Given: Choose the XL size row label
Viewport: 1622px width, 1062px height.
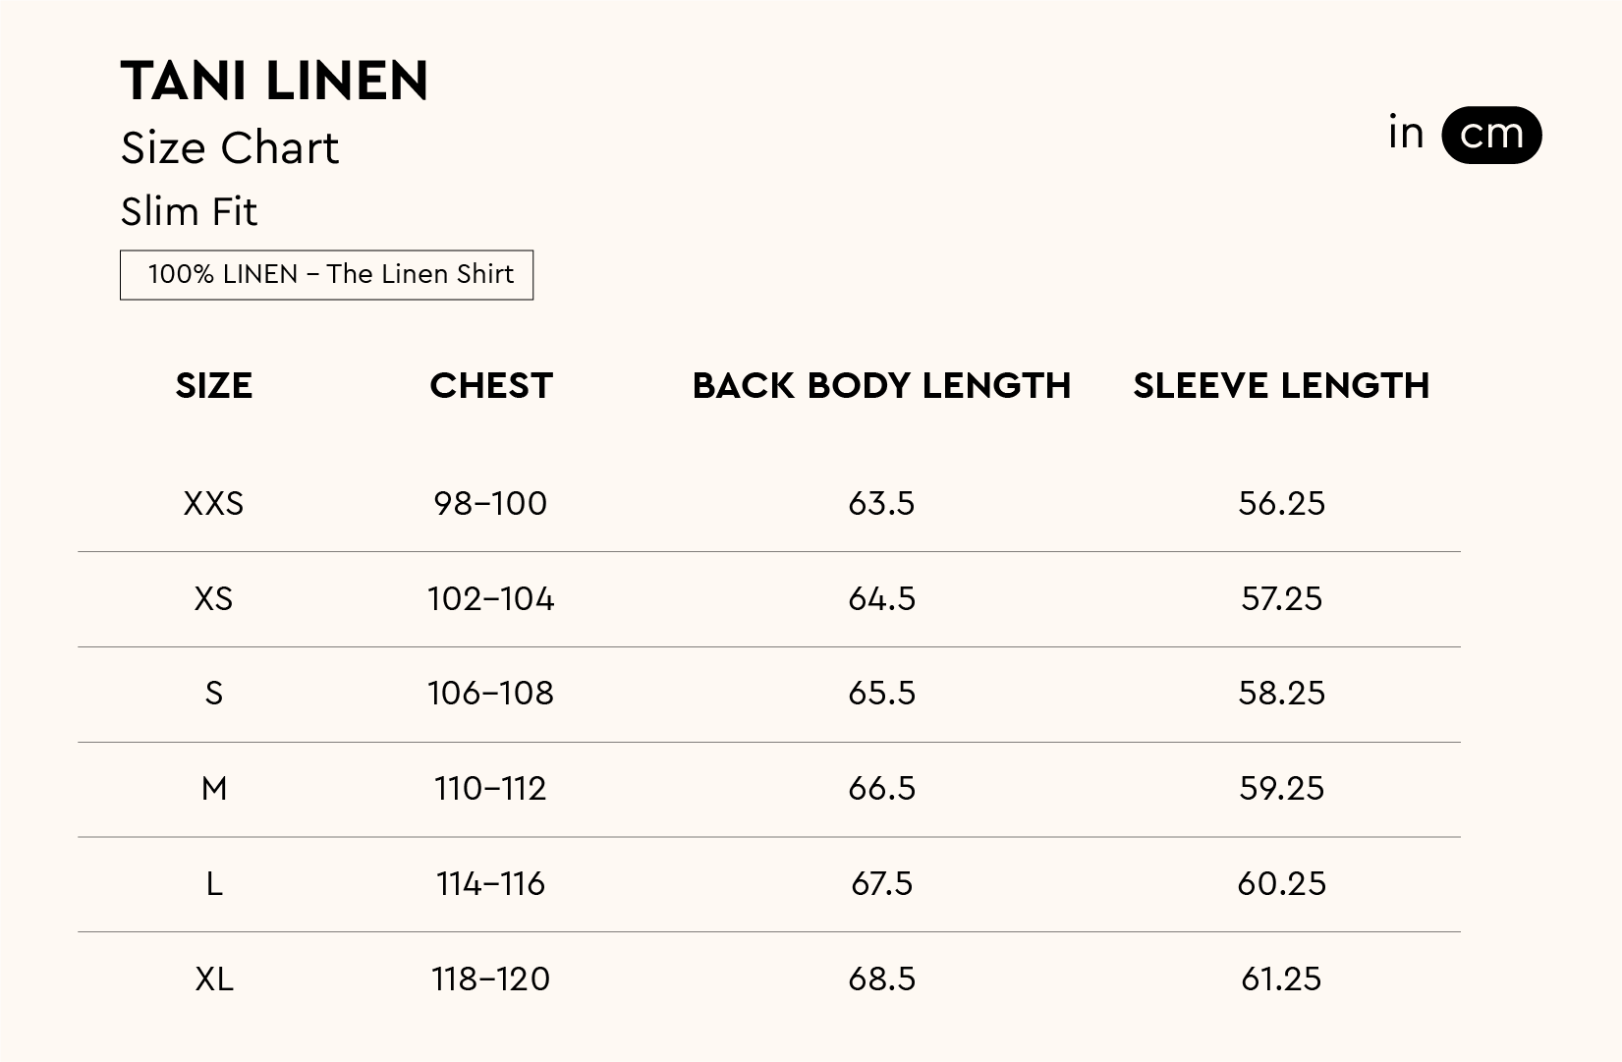Looking at the screenshot, I should (x=213, y=979).
